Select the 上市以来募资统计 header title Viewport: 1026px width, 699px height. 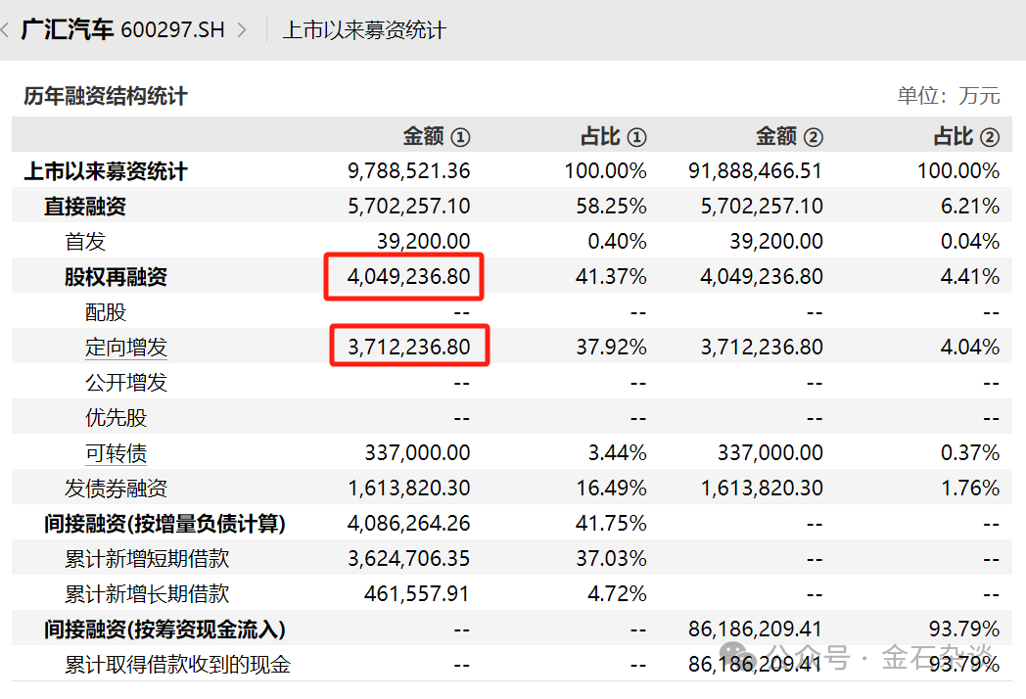pos(364,30)
